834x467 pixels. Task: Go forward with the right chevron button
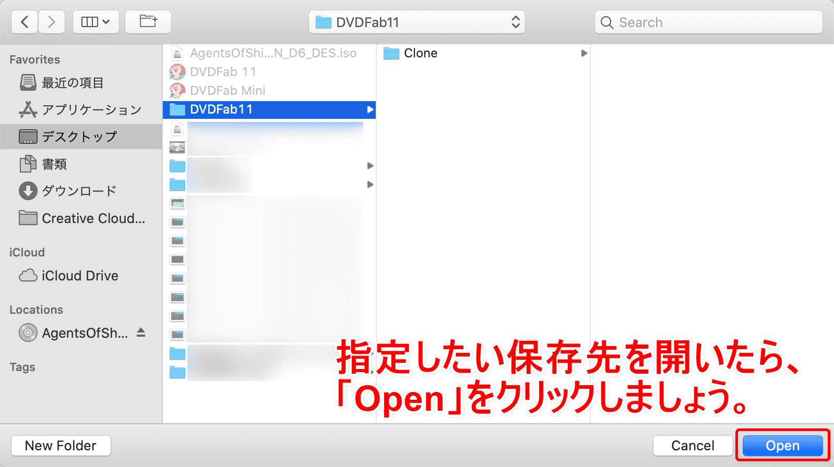click(x=51, y=22)
